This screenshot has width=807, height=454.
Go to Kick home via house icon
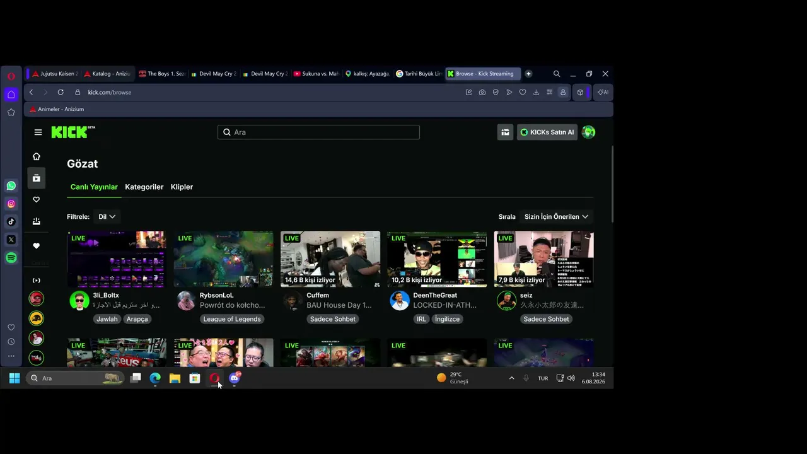coord(37,156)
